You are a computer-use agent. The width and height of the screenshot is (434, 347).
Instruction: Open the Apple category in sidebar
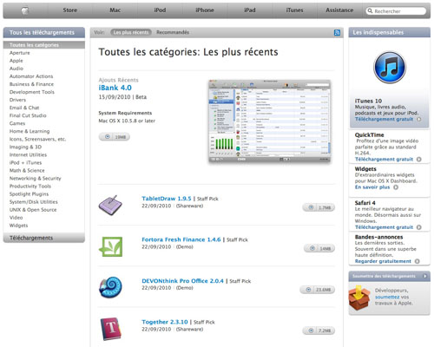[16, 61]
